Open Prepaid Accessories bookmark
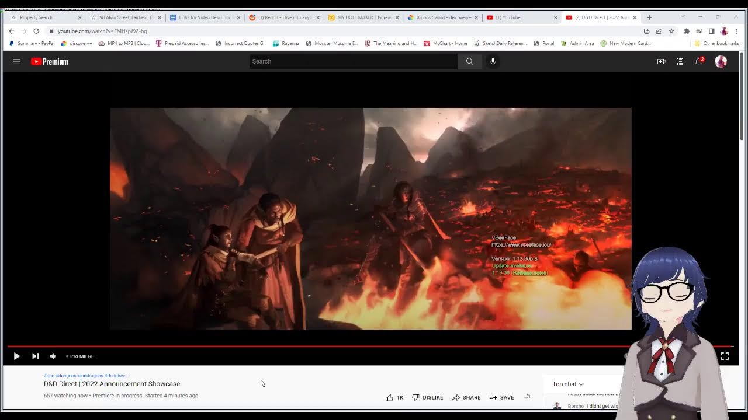Screen dimensions: 748x420 pos(182,43)
